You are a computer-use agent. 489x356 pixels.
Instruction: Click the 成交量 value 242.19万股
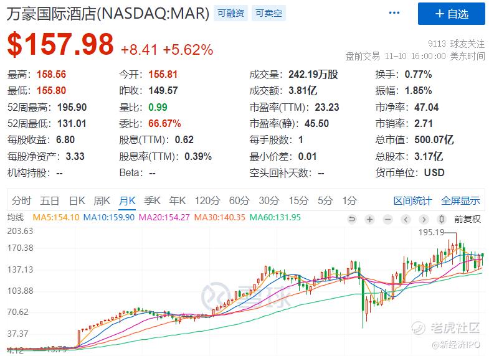coord(313,75)
